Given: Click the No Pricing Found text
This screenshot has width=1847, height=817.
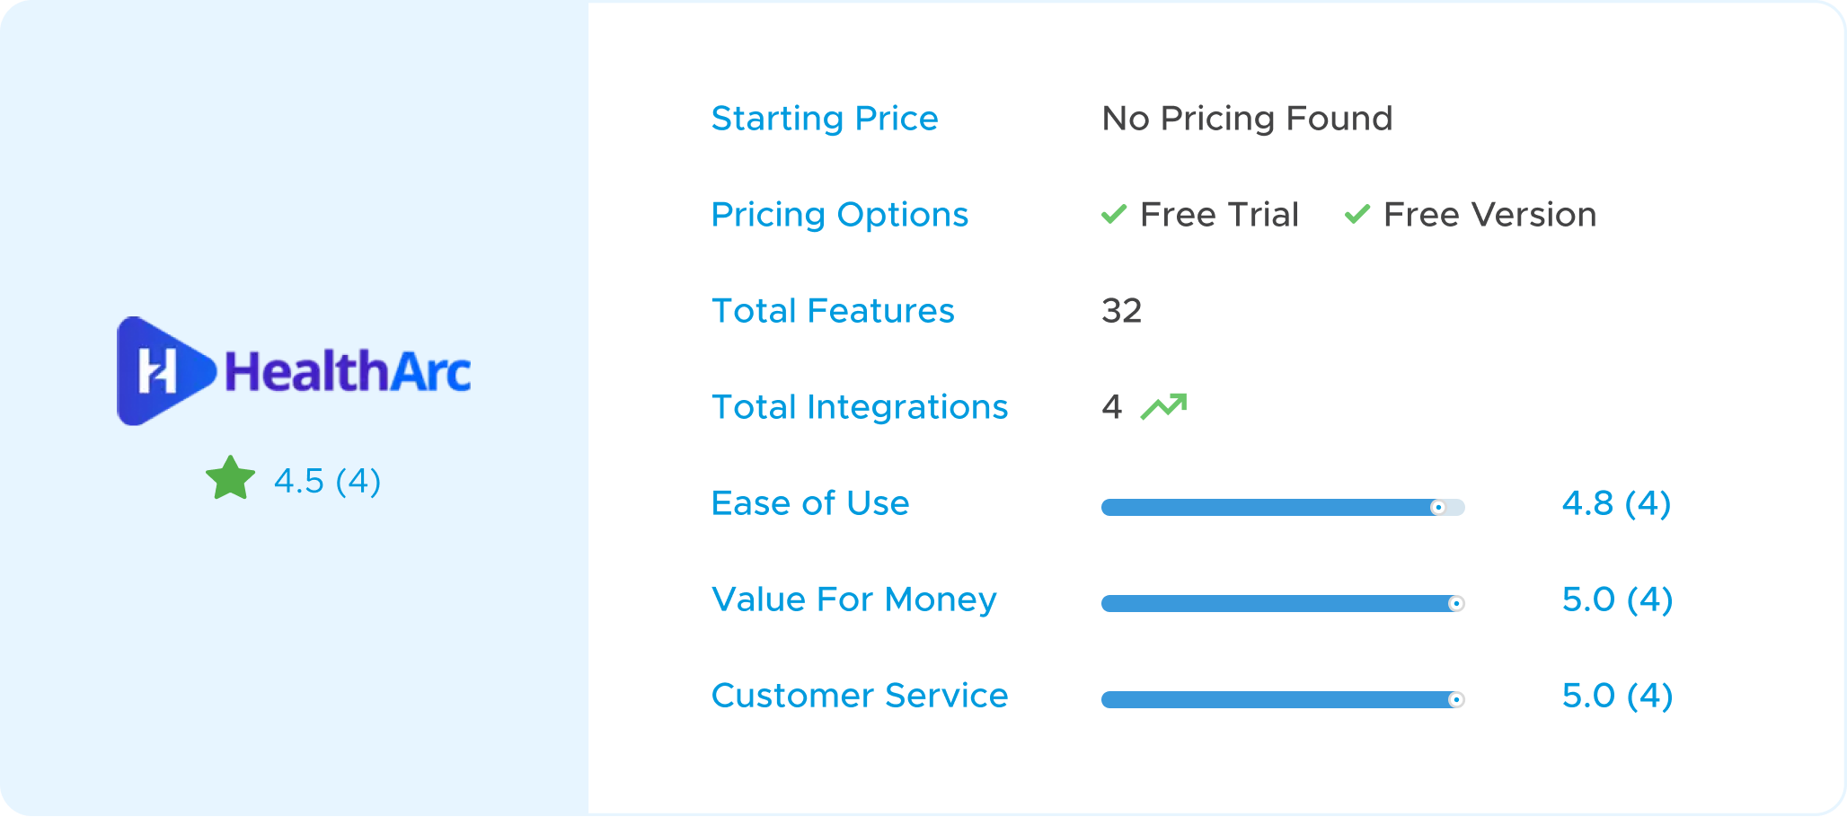Looking at the screenshot, I should tap(1247, 119).
